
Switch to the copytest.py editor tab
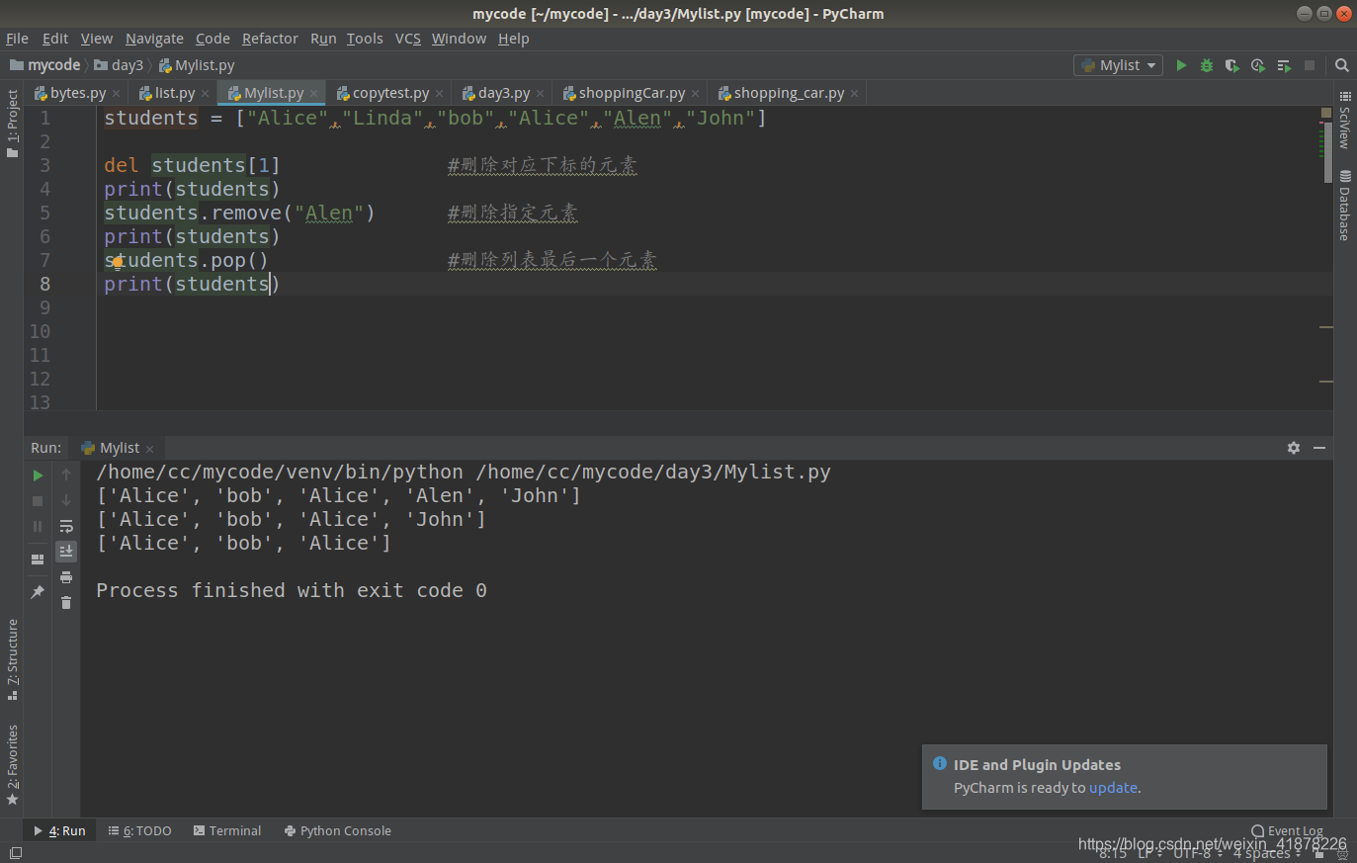(390, 93)
